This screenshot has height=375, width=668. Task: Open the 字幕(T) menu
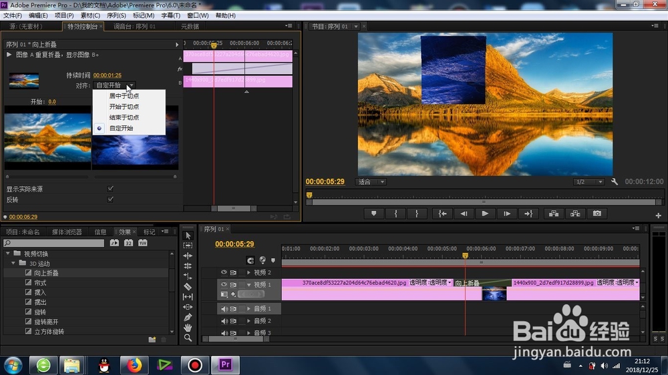coord(170,15)
